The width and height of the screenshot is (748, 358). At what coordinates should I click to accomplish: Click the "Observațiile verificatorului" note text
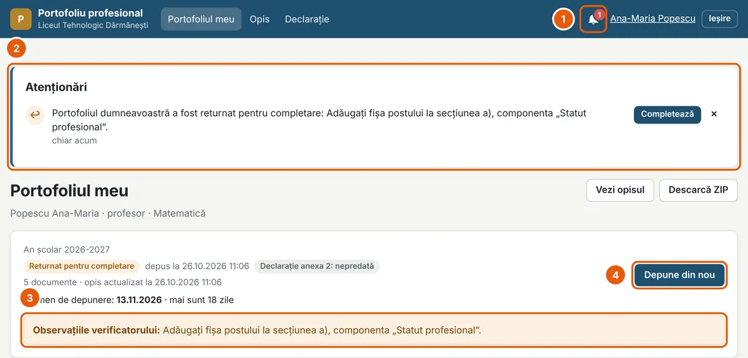(257, 330)
